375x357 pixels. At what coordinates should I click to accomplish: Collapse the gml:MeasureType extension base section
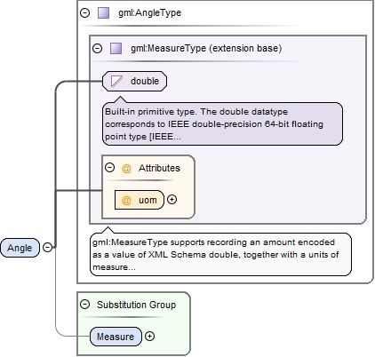click(97, 48)
